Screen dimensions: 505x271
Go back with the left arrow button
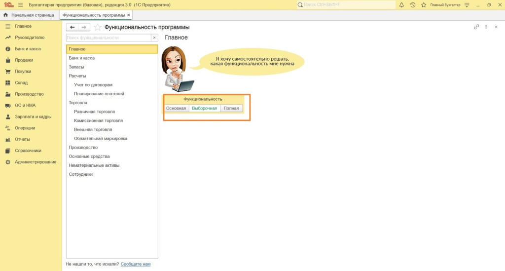72,27
